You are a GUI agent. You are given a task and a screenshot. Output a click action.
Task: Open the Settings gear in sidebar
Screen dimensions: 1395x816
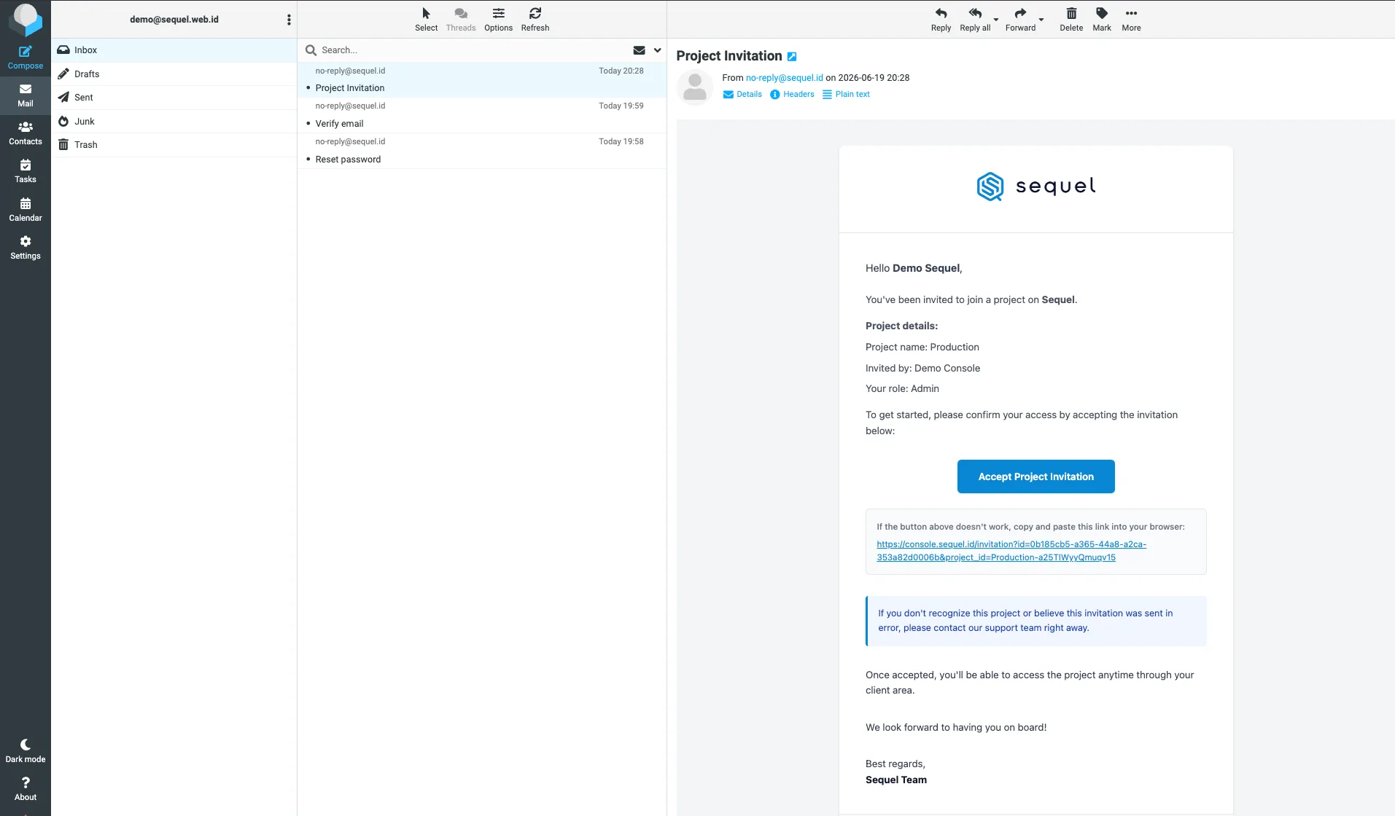click(x=26, y=248)
